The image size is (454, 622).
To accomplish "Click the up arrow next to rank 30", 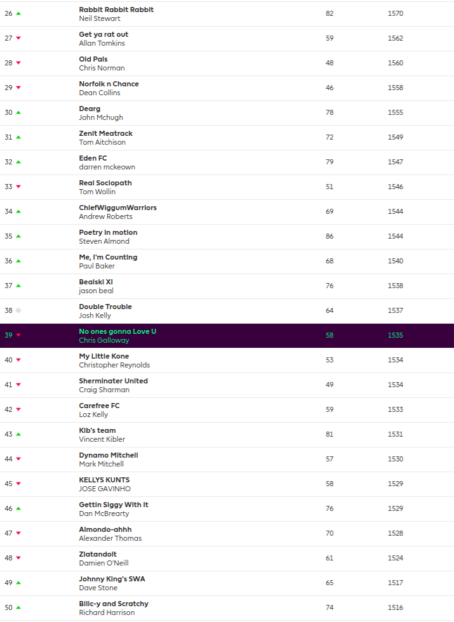I will [x=18, y=112].
